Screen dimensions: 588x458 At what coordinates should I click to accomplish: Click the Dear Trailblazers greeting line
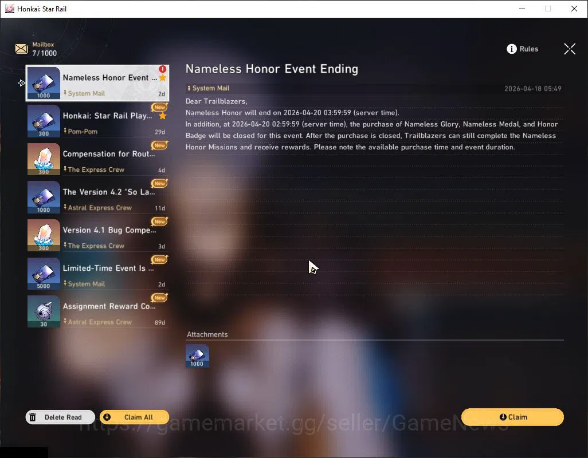pyautogui.click(x=217, y=101)
